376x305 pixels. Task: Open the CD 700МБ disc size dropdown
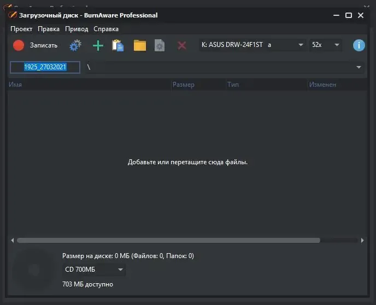pos(94,270)
